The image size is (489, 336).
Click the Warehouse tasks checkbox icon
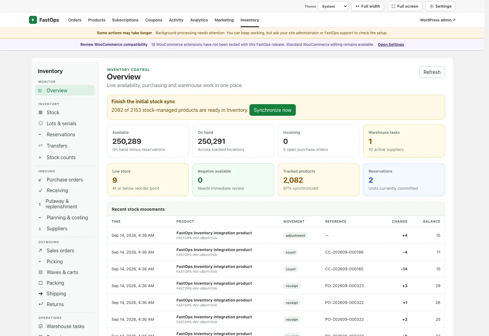tap(40, 327)
